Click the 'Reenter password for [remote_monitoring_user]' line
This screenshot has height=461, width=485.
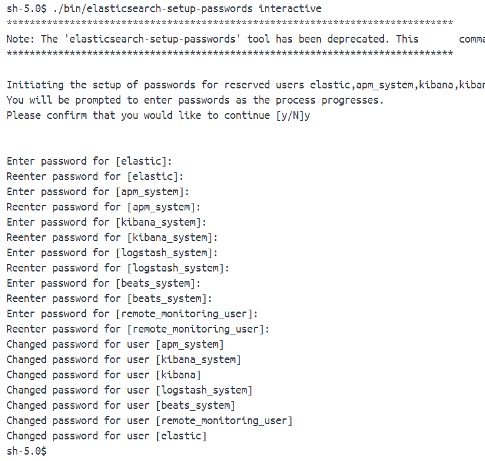pos(138,329)
